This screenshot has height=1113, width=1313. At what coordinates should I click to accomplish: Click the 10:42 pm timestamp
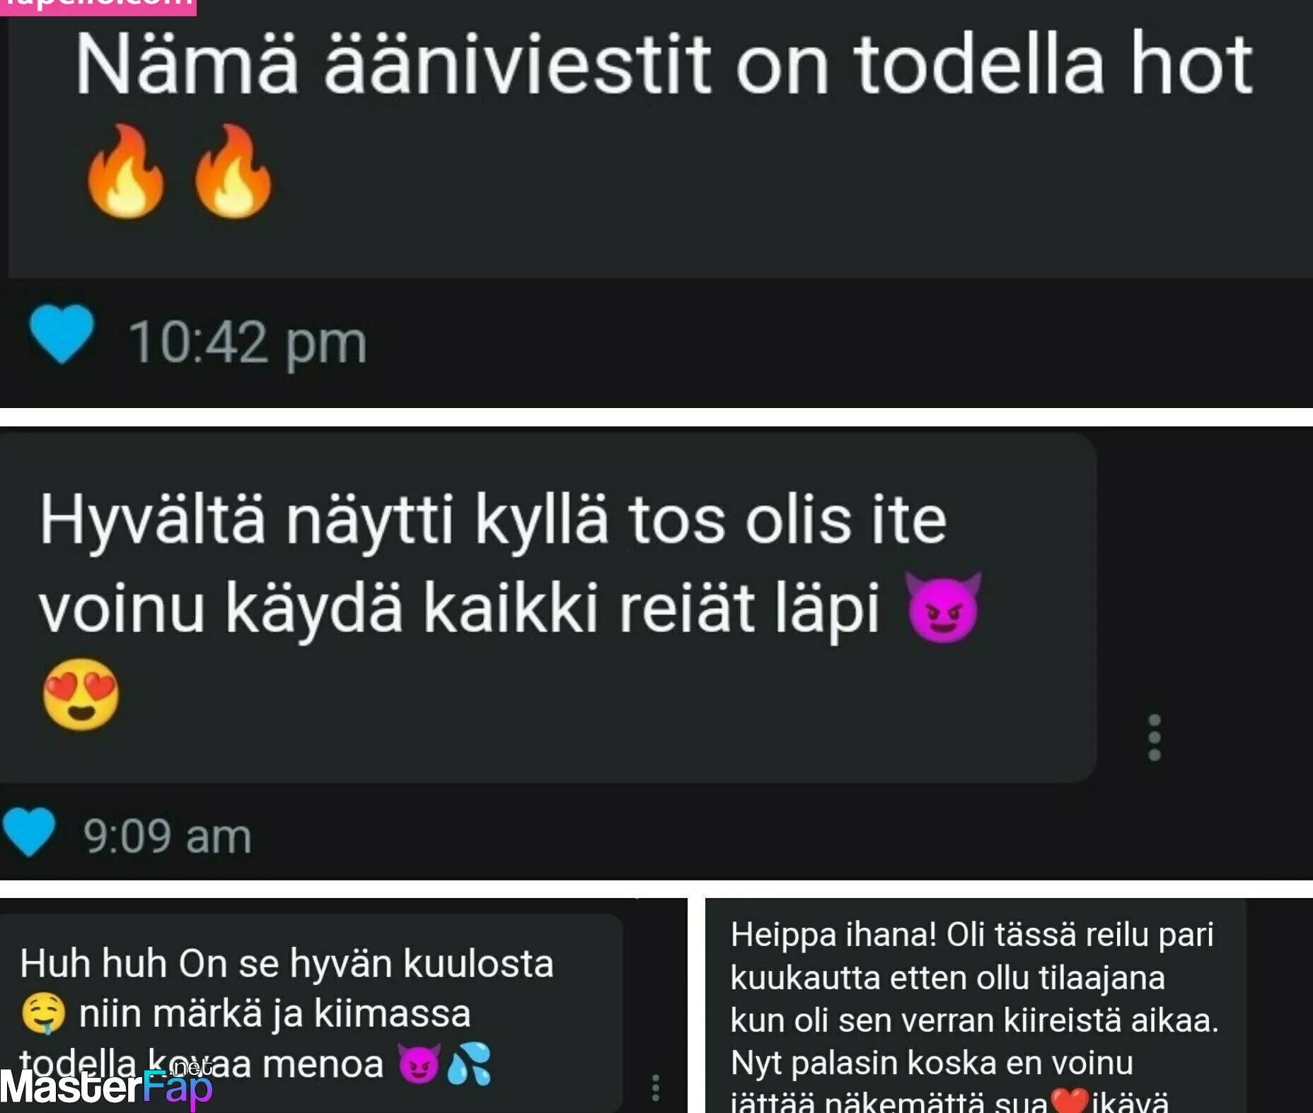(248, 343)
